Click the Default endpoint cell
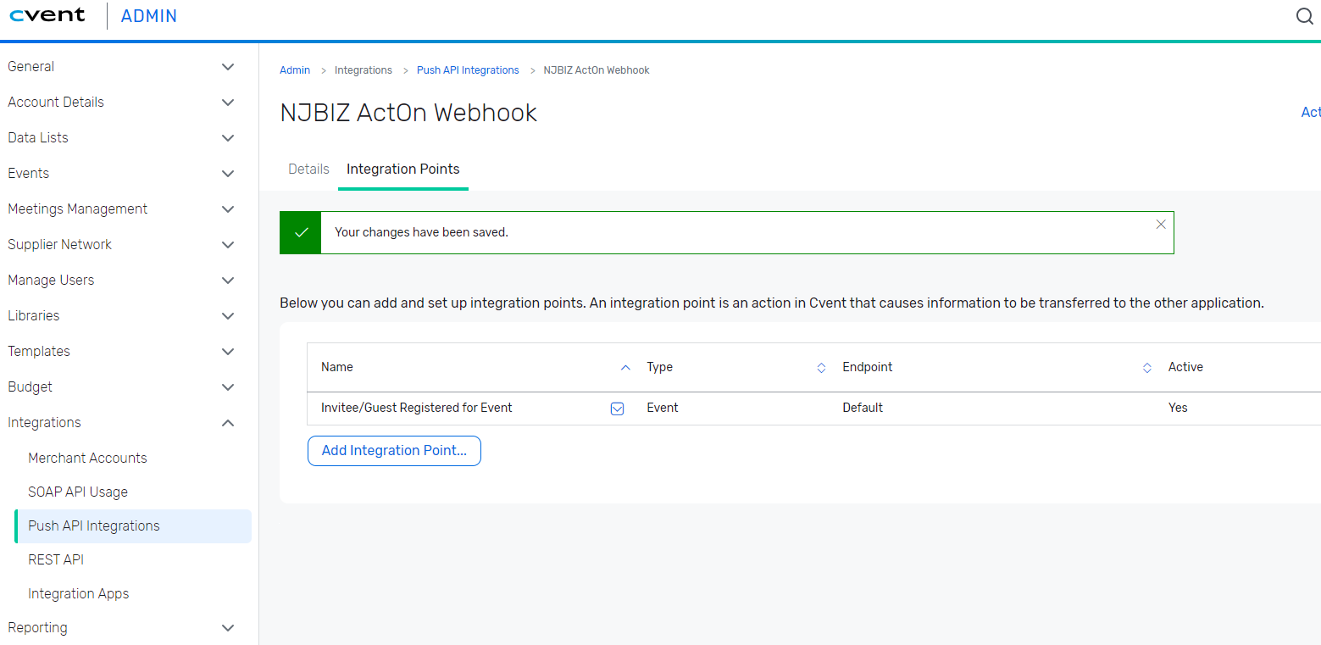The image size is (1321, 645). click(x=863, y=408)
